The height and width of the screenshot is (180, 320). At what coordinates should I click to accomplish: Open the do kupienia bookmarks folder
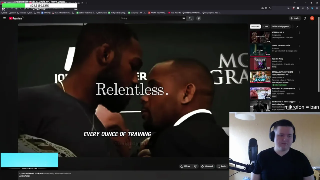[102, 13]
